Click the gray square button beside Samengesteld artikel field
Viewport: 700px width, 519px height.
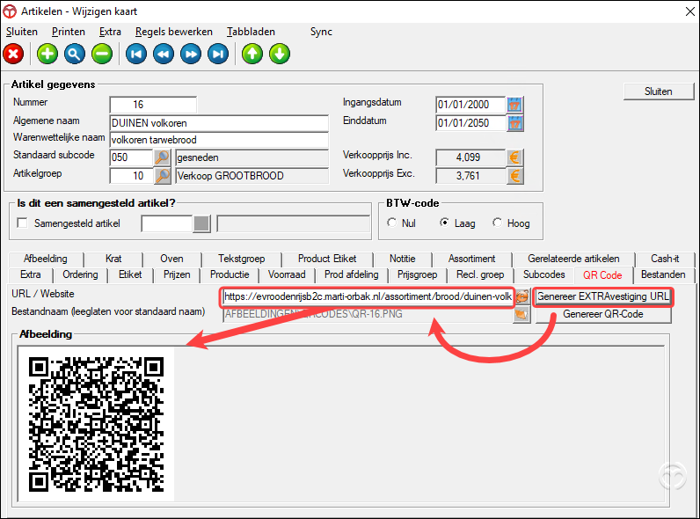pyautogui.click(x=201, y=223)
